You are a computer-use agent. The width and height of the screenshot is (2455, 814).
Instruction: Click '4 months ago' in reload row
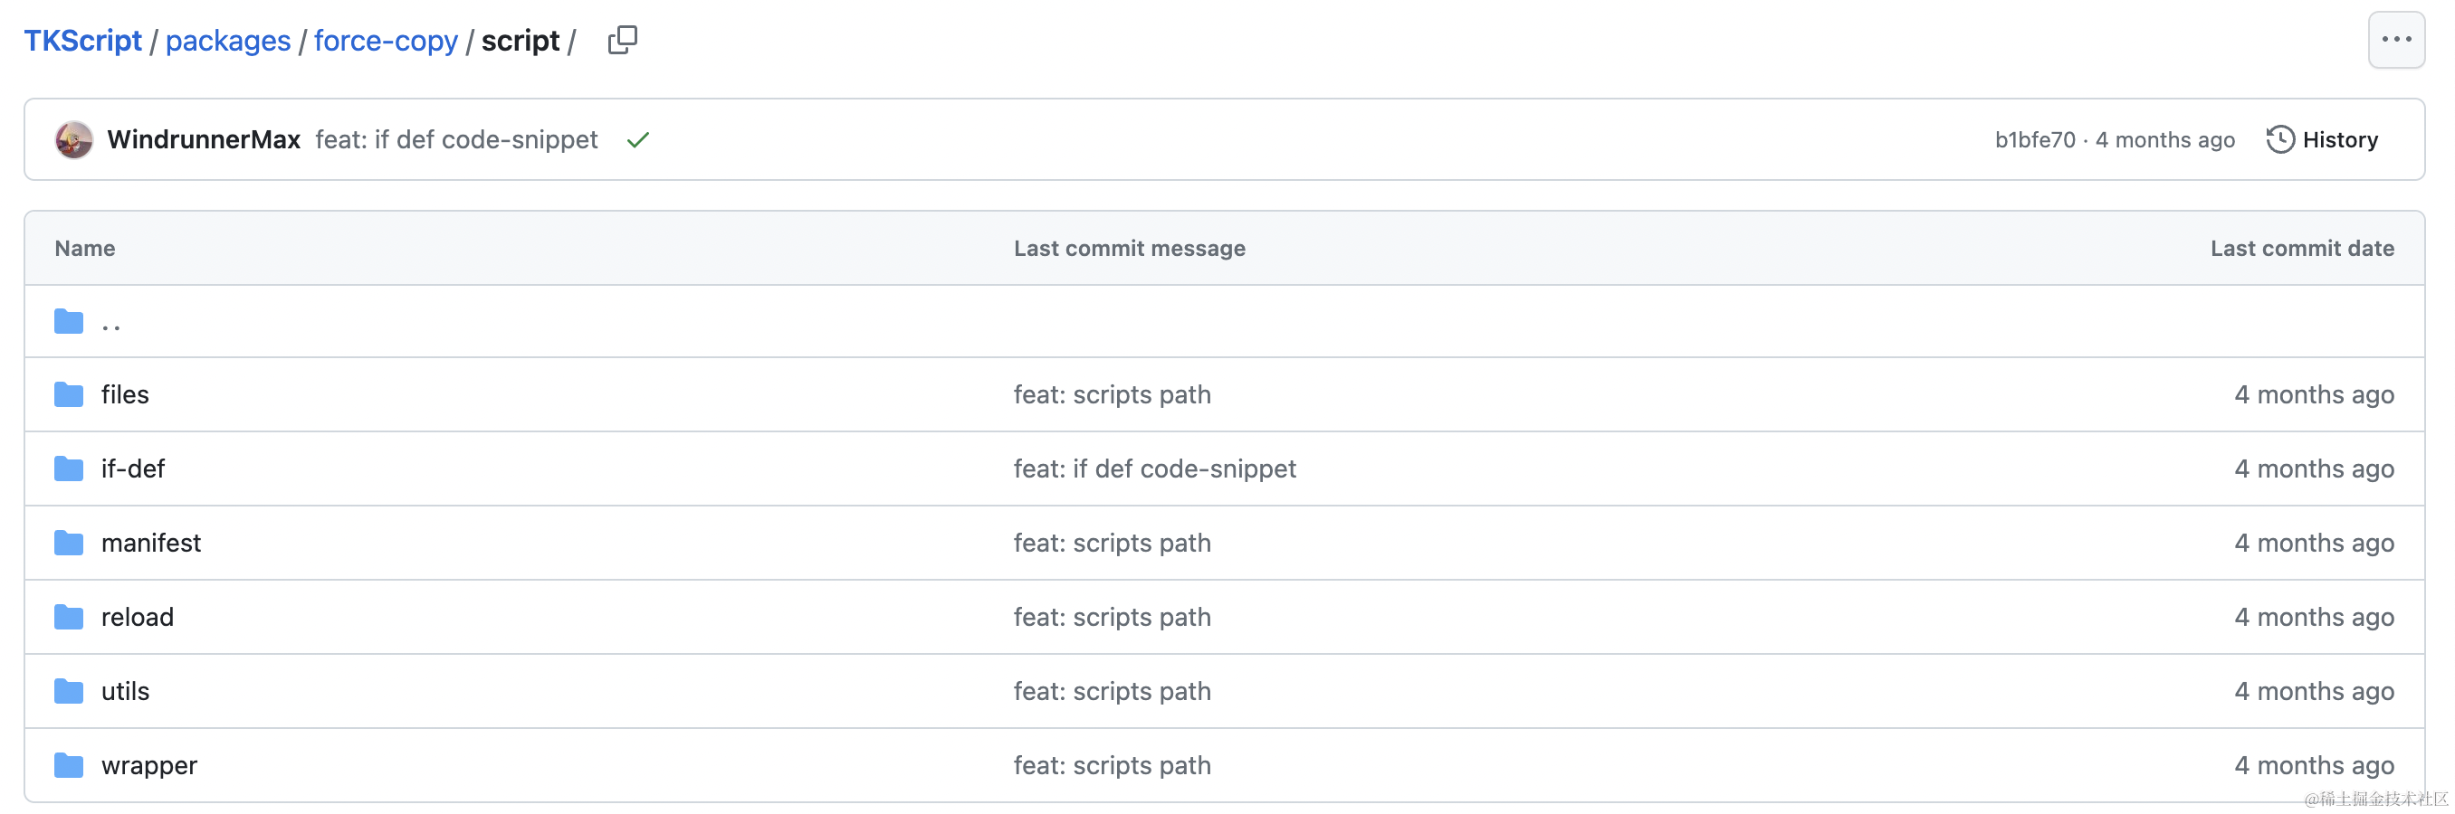coord(2314,617)
